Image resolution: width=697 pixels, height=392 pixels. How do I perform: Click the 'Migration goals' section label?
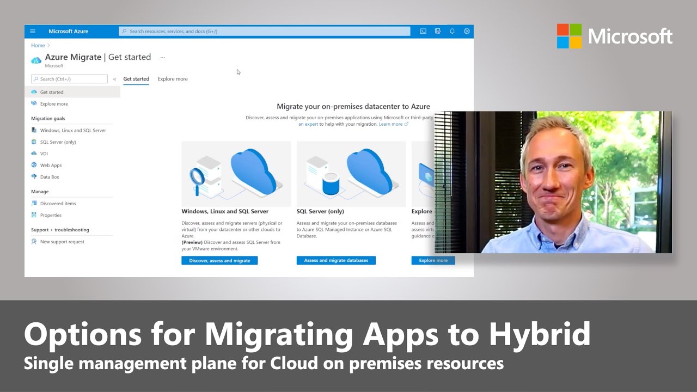48,118
